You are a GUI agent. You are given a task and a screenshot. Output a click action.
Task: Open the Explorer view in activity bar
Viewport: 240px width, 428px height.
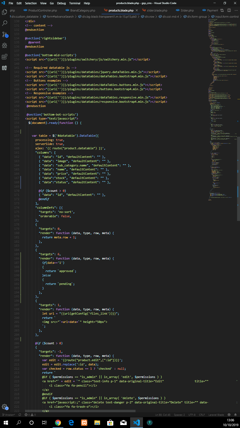(5, 12)
